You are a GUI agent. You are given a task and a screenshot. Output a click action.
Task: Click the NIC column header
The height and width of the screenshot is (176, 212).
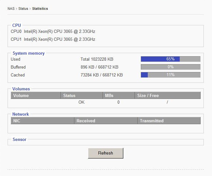(42, 121)
